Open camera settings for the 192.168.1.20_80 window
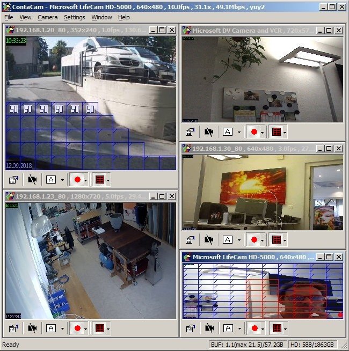 click(13, 180)
